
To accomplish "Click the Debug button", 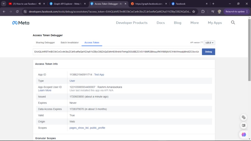I will point(208,52).
